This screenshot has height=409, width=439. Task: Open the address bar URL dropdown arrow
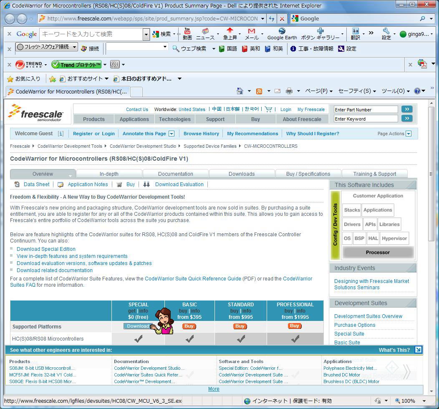point(262,19)
